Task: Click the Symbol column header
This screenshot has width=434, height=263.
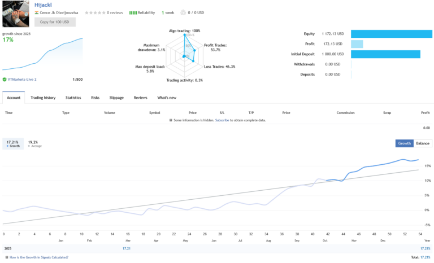Action: point(154,113)
